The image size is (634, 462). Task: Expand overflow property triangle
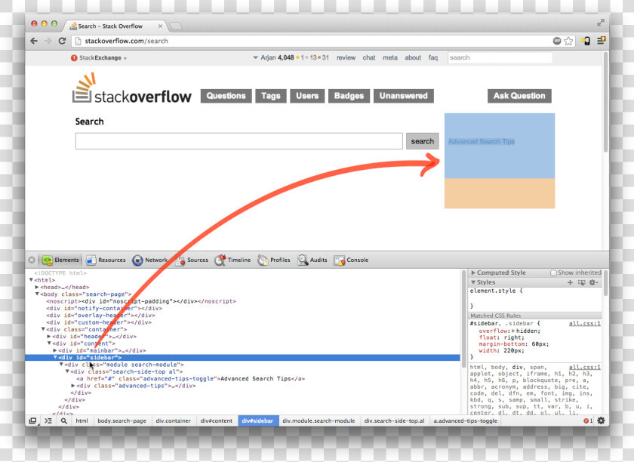[x=514, y=331]
